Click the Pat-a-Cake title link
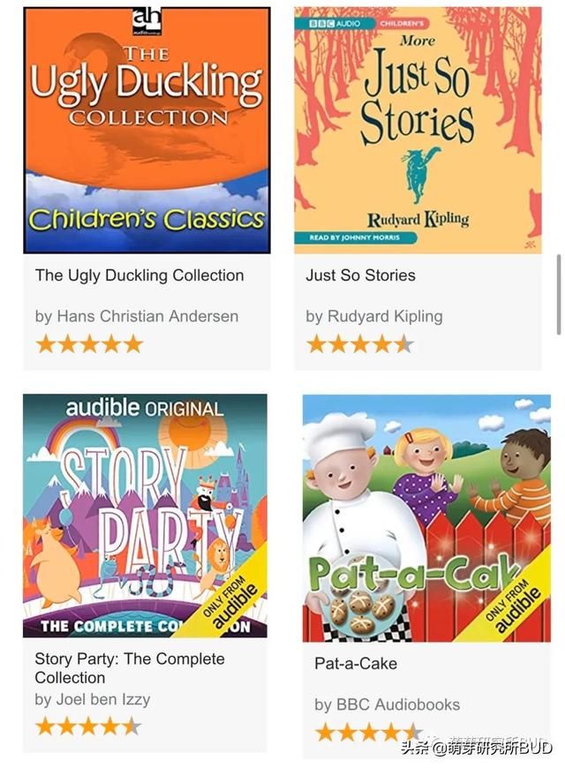The height and width of the screenshot is (768, 565). (x=356, y=664)
